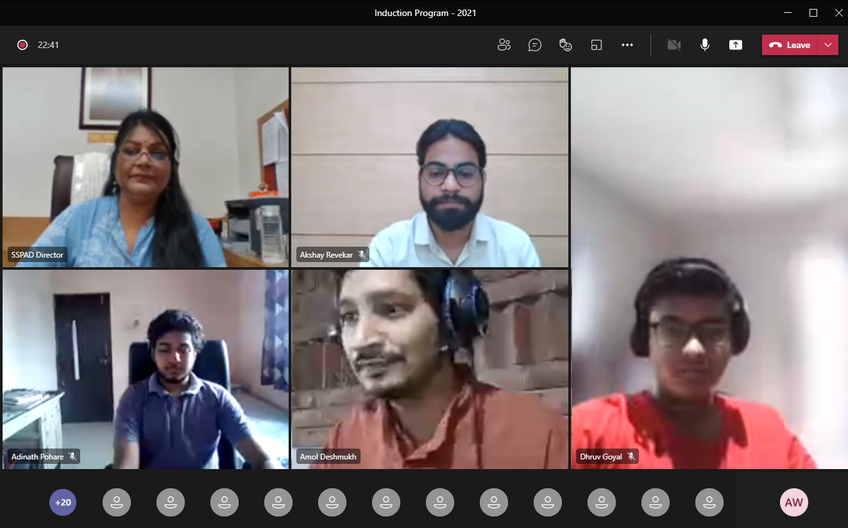Viewport: 848px width, 528px height.
Task: Show the 20 hidden participants
Action: [x=62, y=502]
